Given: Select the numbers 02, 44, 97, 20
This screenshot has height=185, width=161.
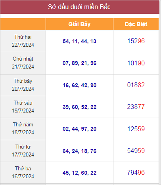Looking at the screenshot, I should 79,129.
